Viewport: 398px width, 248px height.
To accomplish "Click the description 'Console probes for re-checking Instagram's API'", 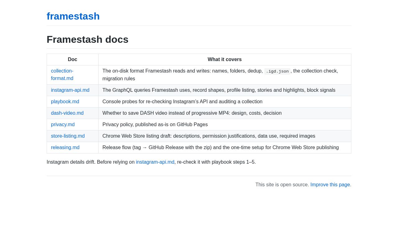I will click(224, 102).
